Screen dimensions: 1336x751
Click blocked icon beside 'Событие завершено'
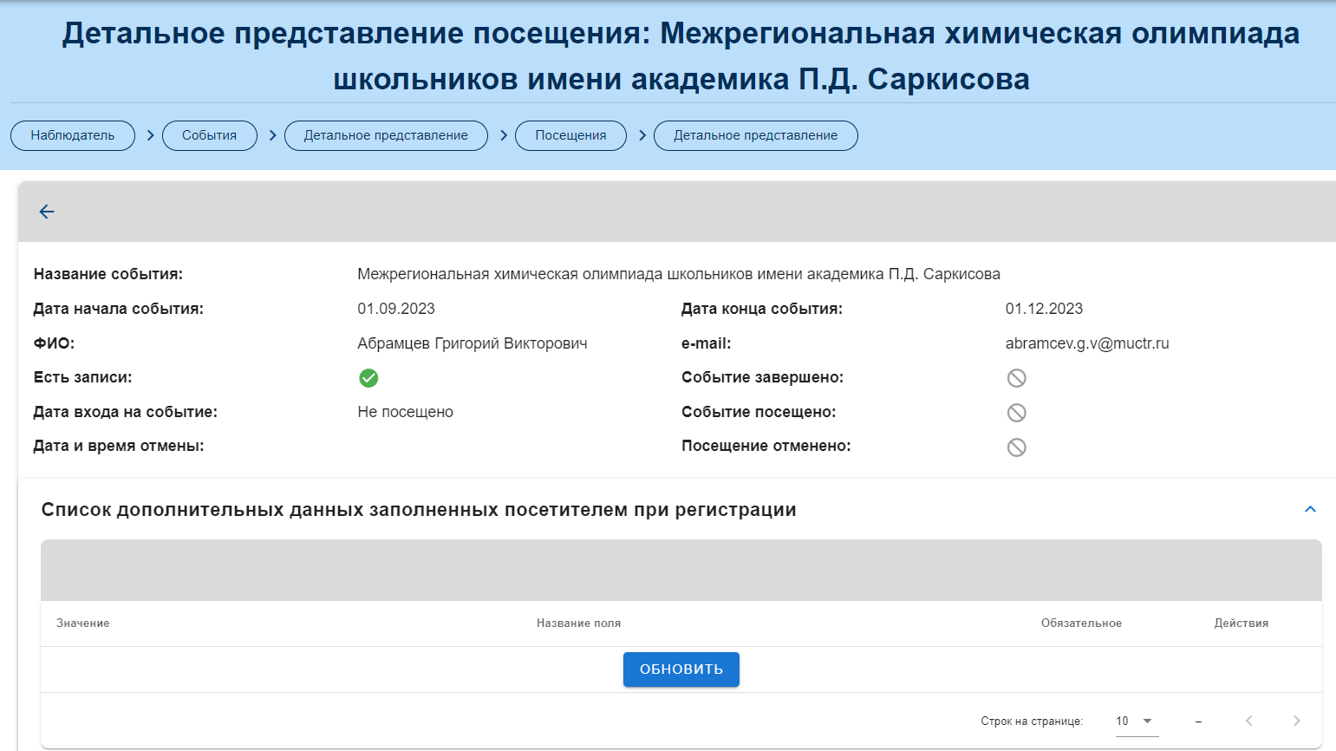click(x=1016, y=378)
